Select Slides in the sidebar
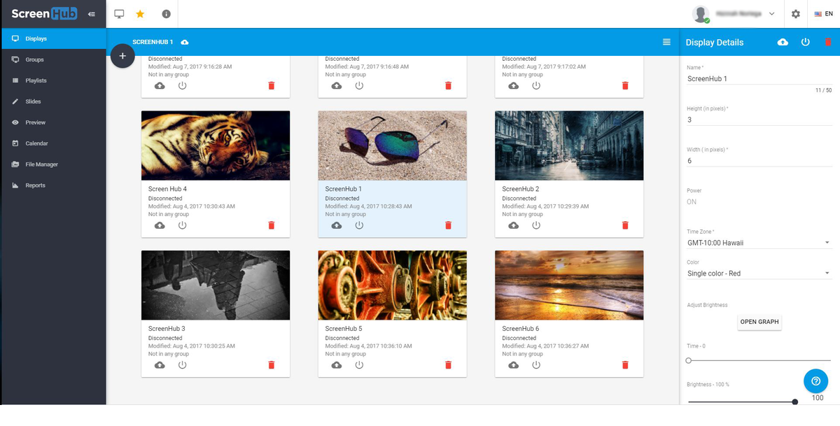 pos(53,101)
